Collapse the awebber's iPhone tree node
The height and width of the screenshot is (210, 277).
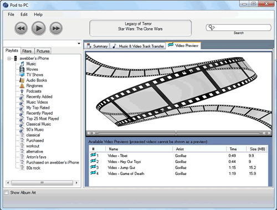pyautogui.click(x=9, y=59)
